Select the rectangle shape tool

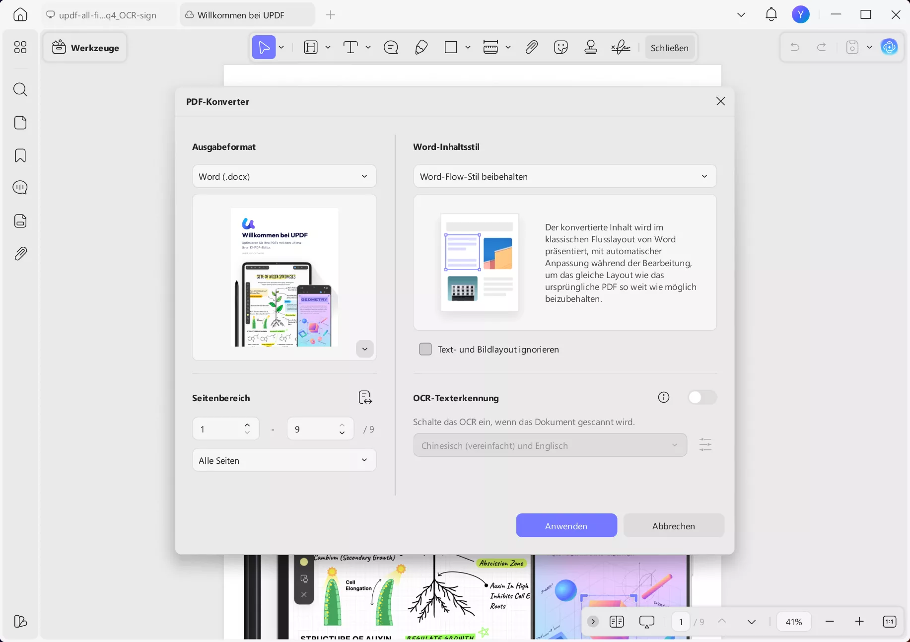point(451,48)
